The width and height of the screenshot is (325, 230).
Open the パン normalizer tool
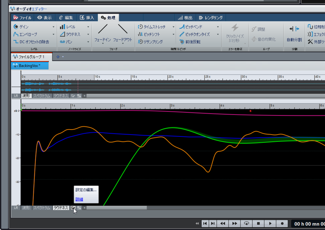point(66,42)
